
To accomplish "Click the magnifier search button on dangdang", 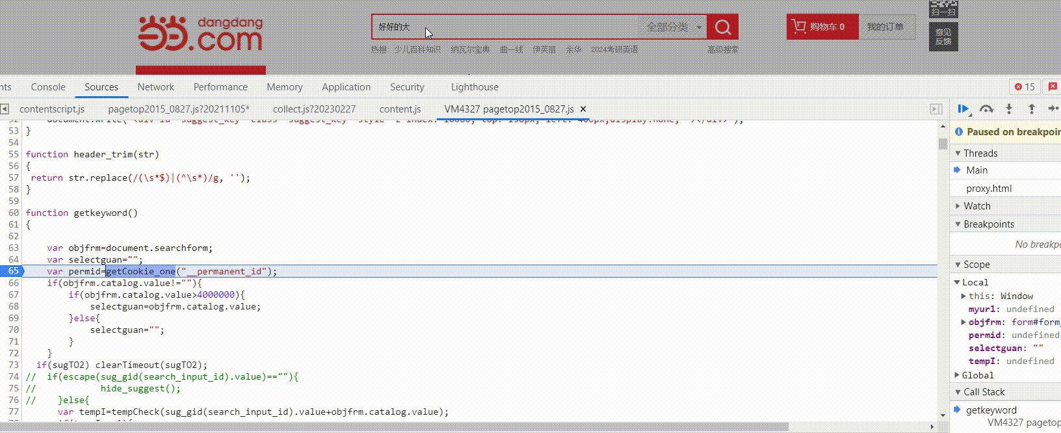I will click(722, 27).
